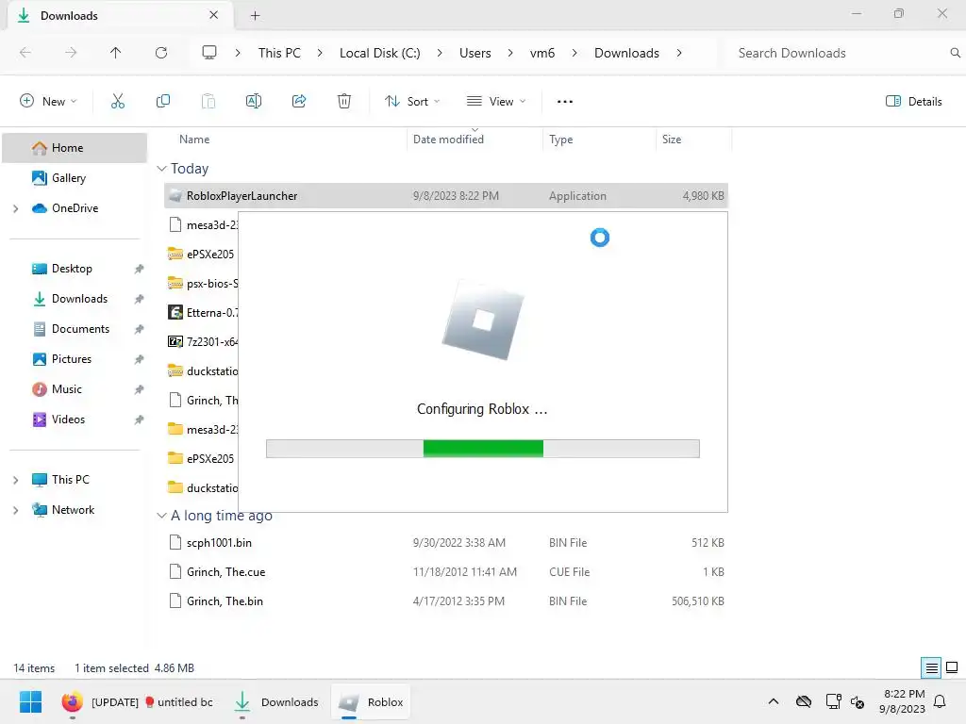966x724 pixels.
Task: Open the View dropdown menu
Action: pyautogui.click(x=496, y=102)
